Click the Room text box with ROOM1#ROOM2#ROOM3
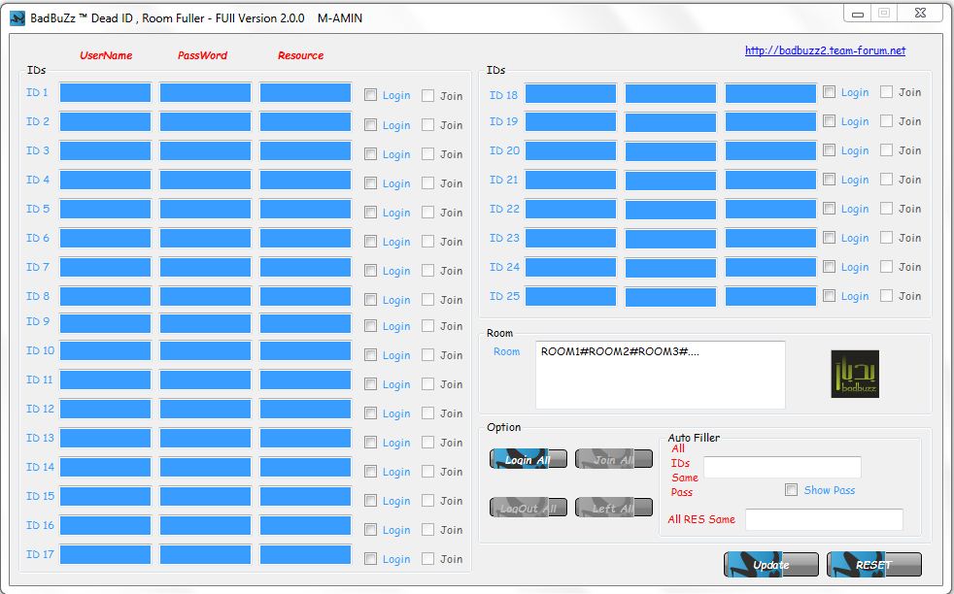 (661, 375)
